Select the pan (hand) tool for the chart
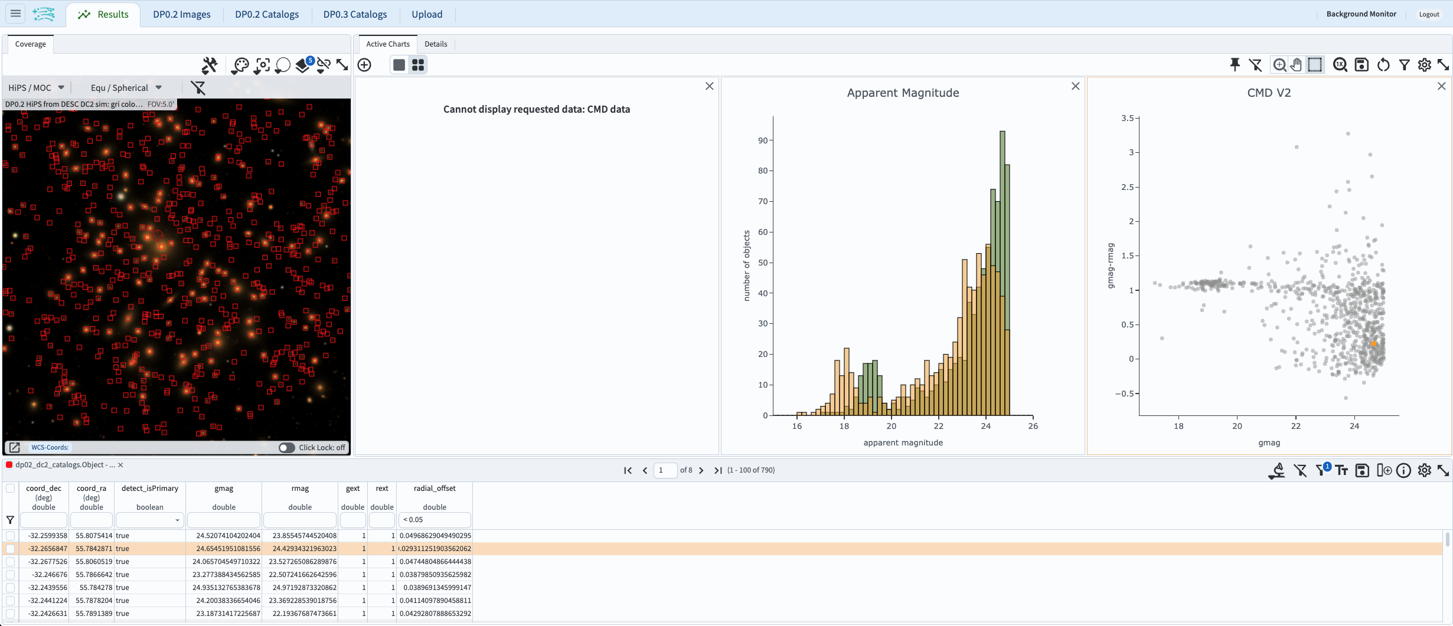 (x=1297, y=65)
